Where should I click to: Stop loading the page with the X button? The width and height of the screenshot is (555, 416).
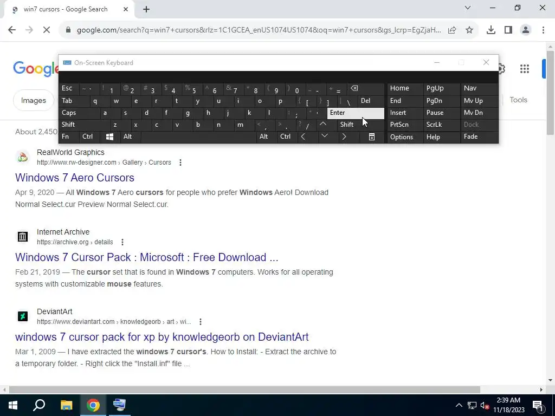47,30
